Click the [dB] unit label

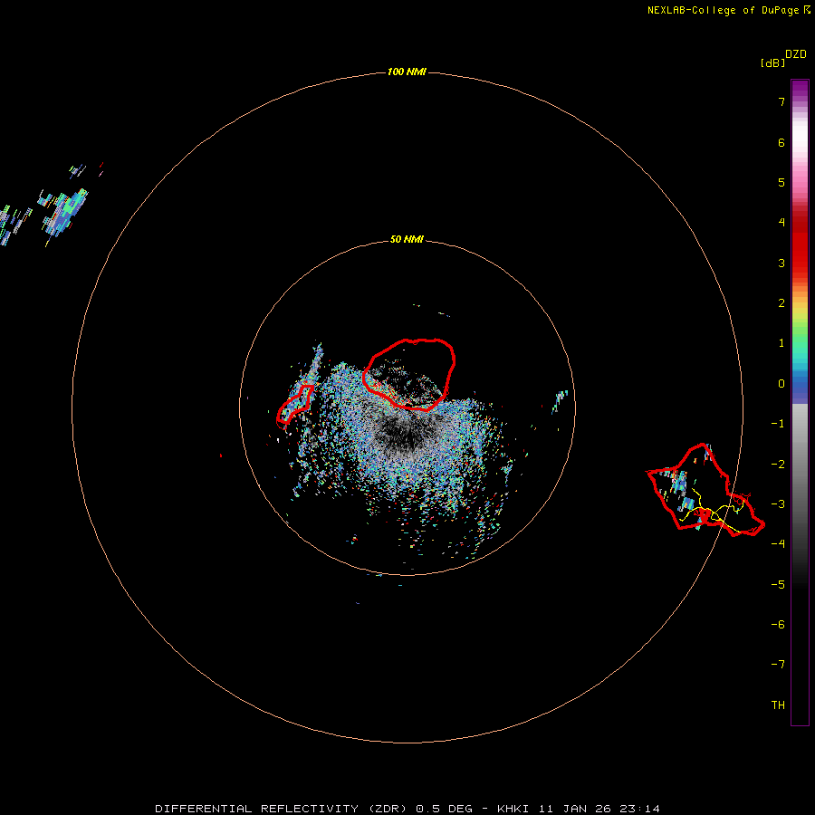773,62
